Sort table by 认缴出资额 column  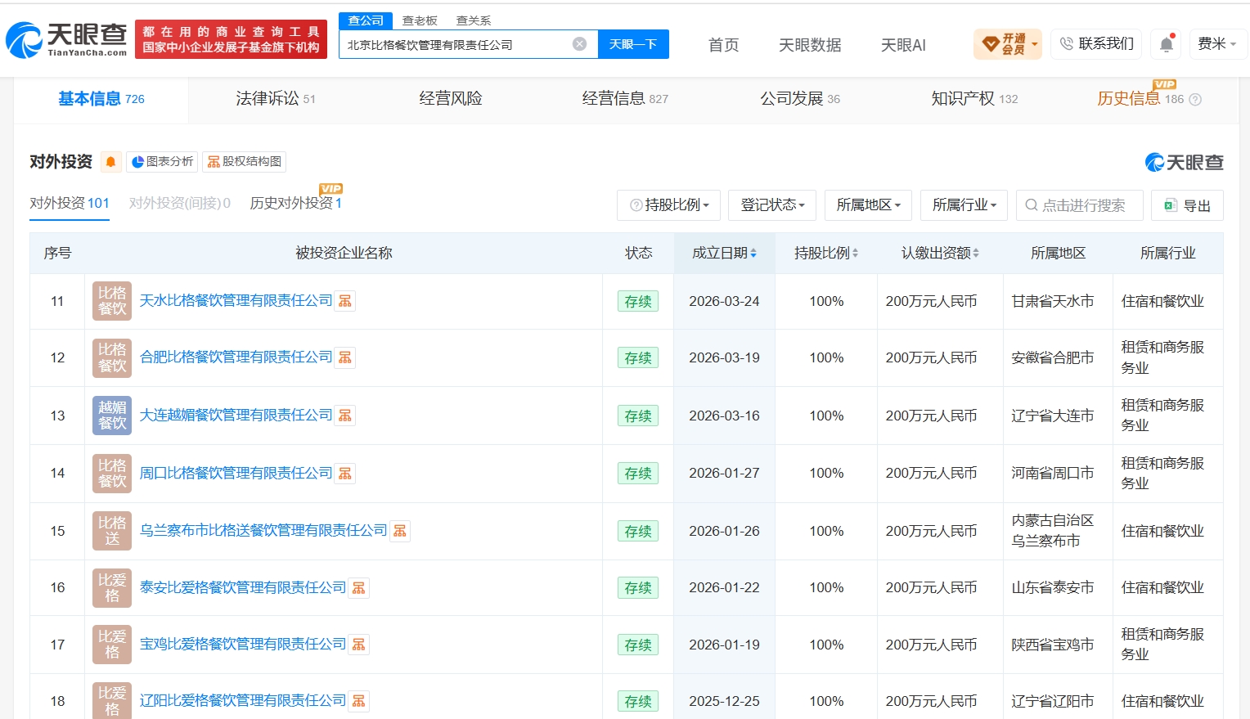pos(940,254)
